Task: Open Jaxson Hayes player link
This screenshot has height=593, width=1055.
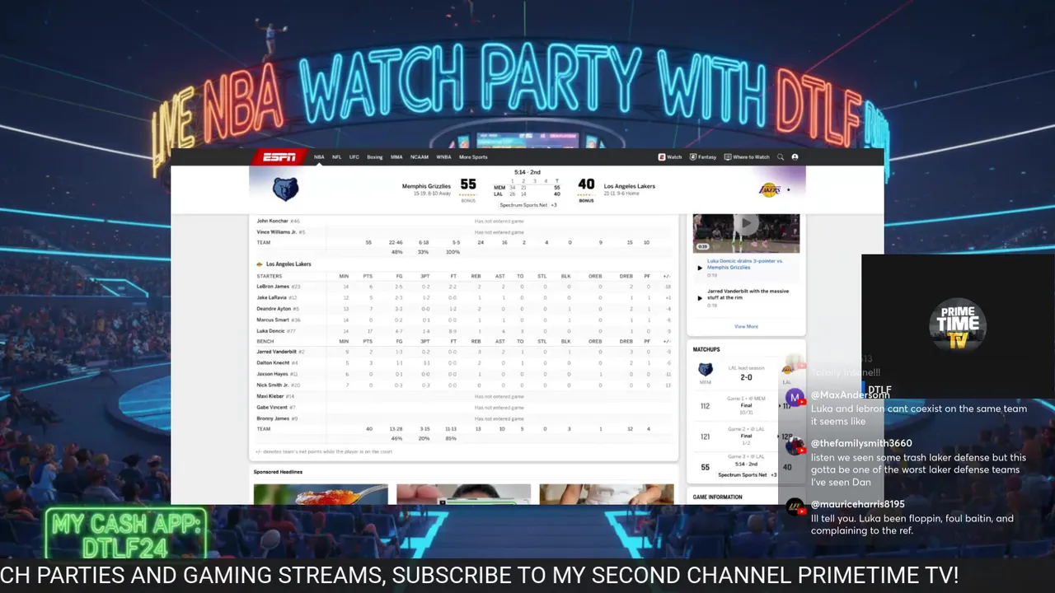Action: pos(272,374)
